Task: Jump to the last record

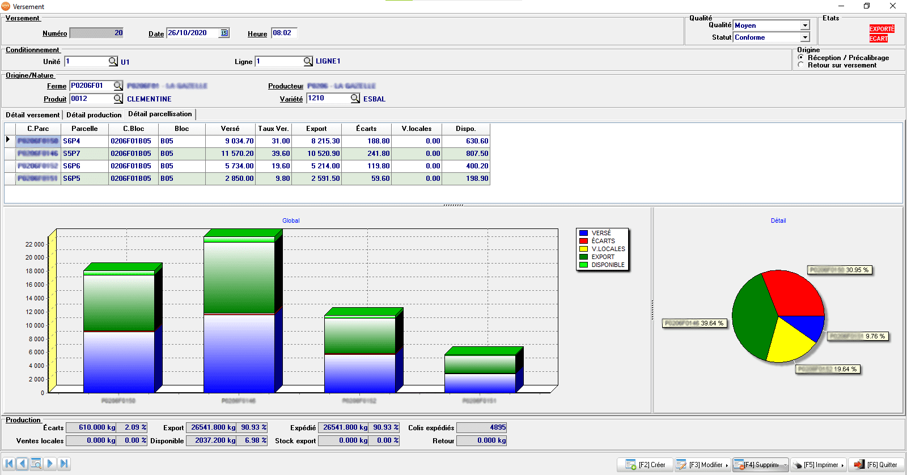Action: (64, 464)
